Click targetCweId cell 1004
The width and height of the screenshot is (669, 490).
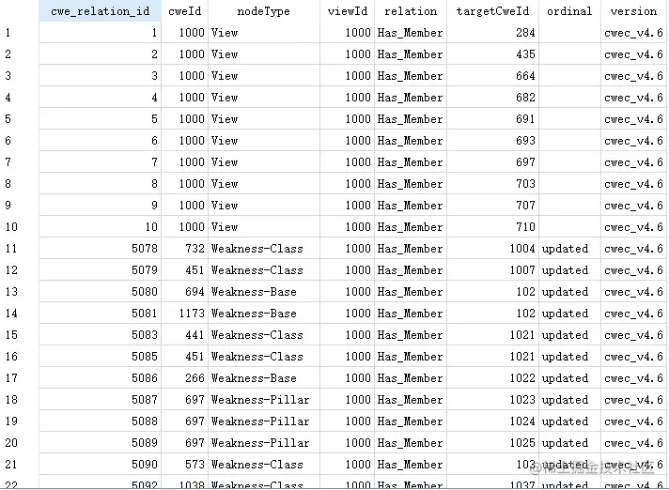(492, 249)
